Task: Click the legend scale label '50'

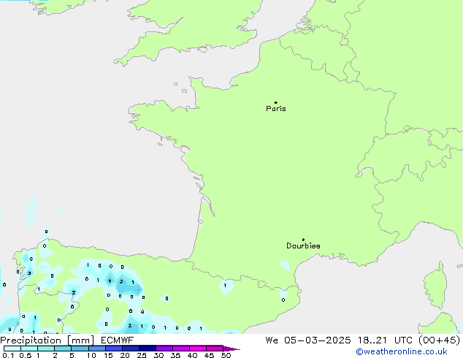Action: coord(226,355)
